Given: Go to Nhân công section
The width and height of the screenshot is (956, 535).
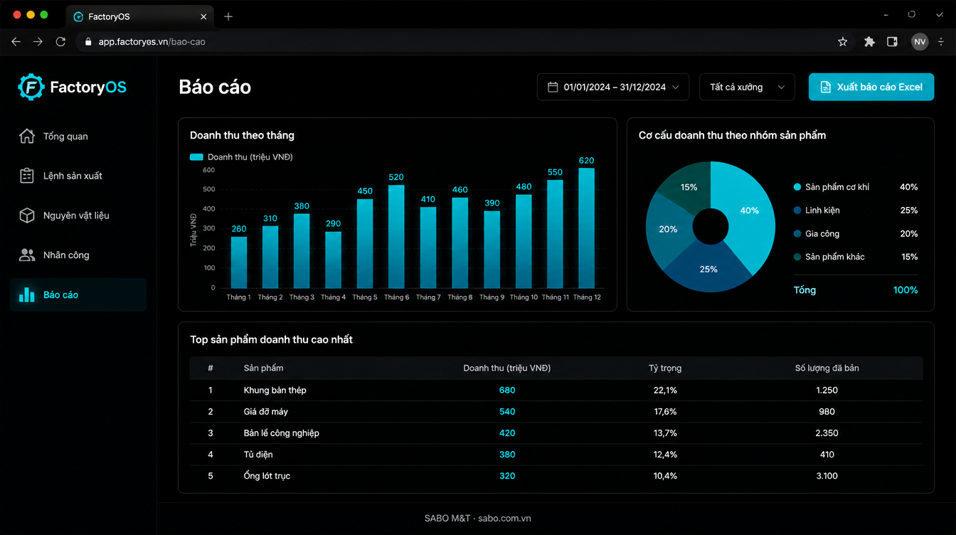Looking at the screenshot, I should 78,255.
